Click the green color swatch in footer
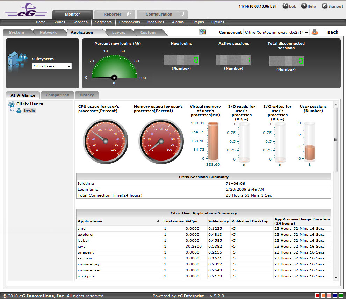Viewport: 346px width, 299px height. pyautogui.click(x=341, y=296)
